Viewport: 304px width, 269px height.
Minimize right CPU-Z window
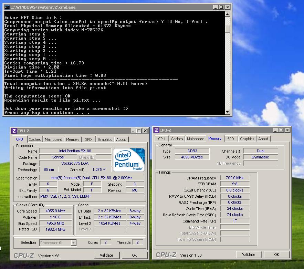(275, 130)
